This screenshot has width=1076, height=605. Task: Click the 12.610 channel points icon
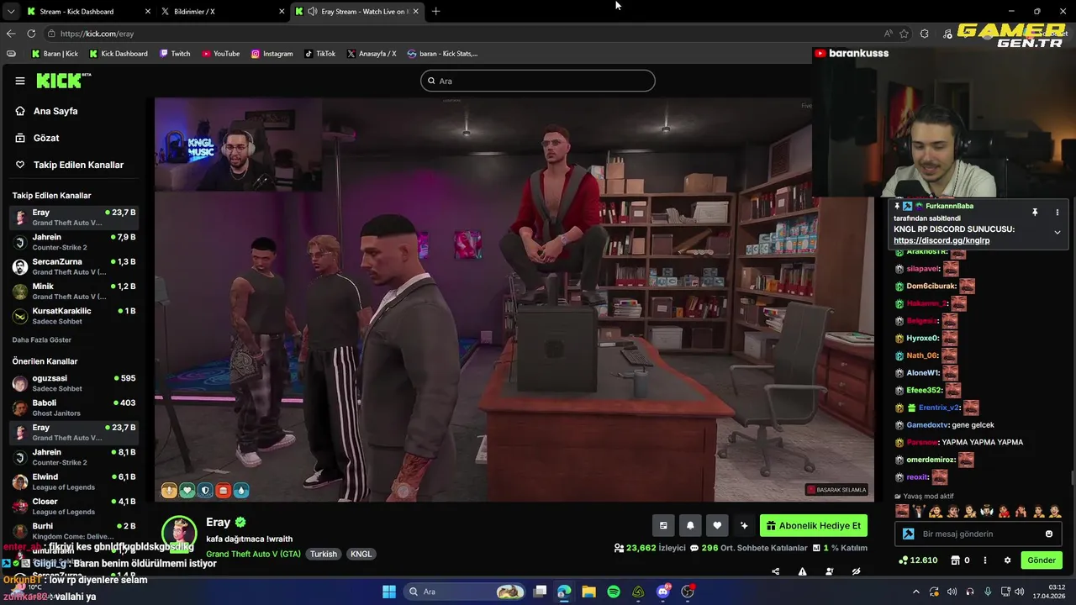point(903,560)
